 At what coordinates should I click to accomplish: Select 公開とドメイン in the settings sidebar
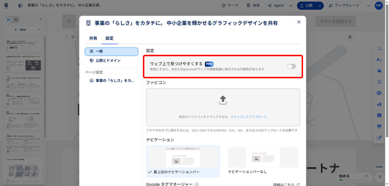(111, 60)
